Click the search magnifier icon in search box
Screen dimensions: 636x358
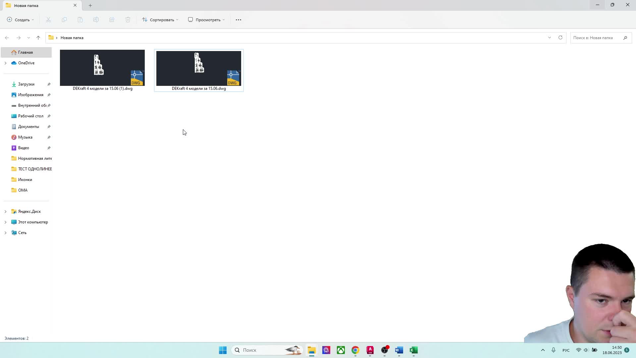point(625,38)
